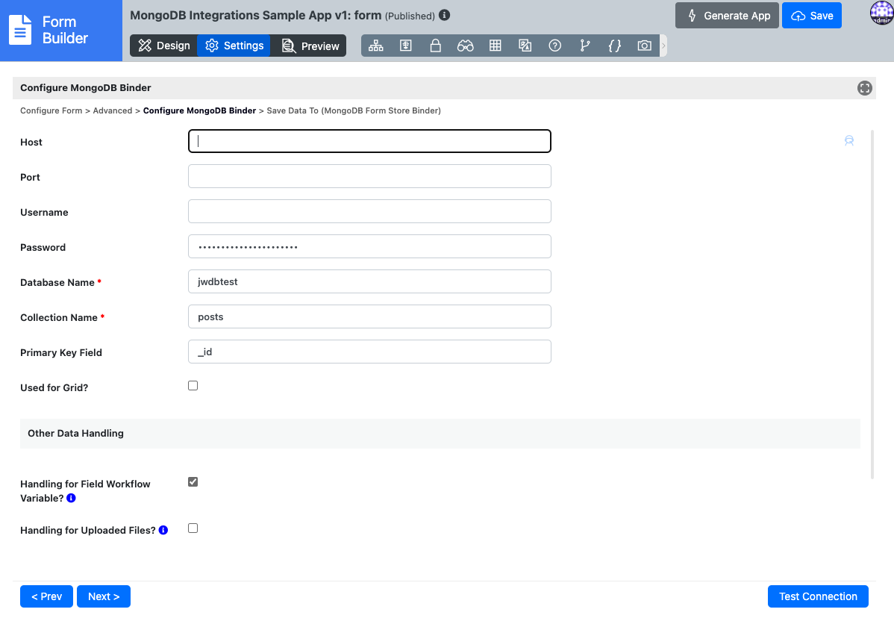Click the translation language toolbar icon
The height and width of the screenshot is (624, 894).
[x=525, y=46]
